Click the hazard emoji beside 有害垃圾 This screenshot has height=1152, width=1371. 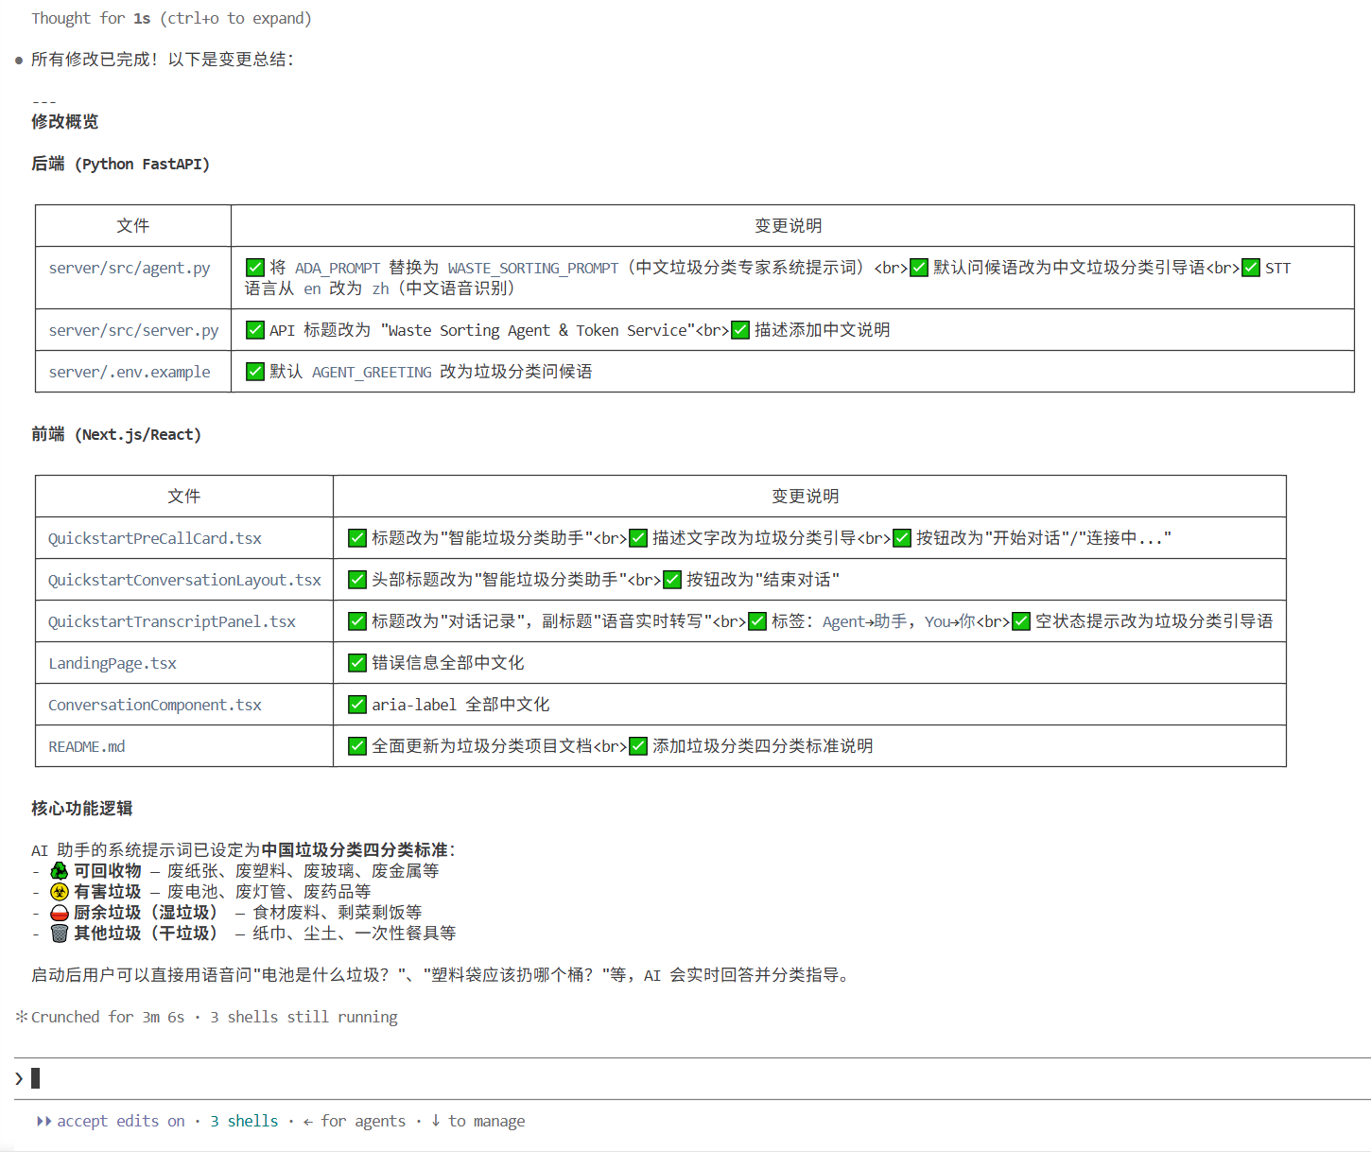60,892
